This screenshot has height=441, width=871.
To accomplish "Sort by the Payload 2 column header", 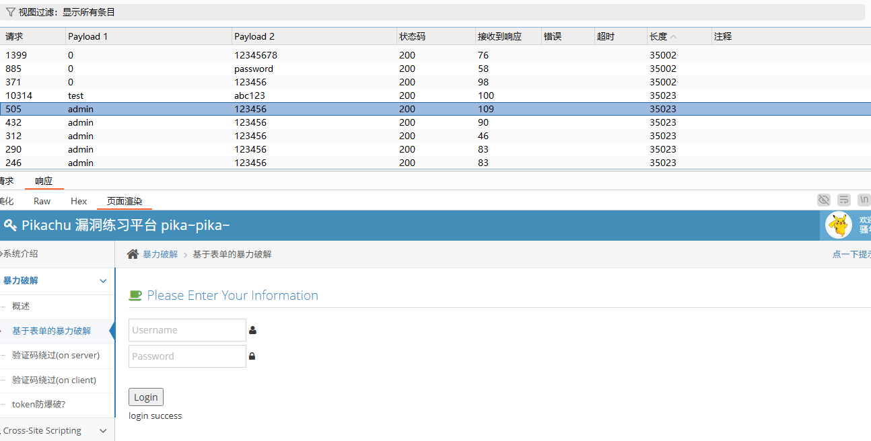I will pos(314,36).
